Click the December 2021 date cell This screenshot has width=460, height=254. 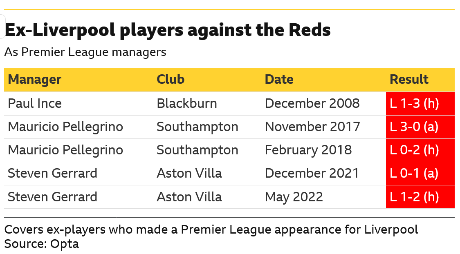(312, 174)
